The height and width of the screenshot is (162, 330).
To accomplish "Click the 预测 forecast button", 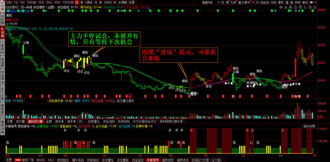I will pos(298,3).
